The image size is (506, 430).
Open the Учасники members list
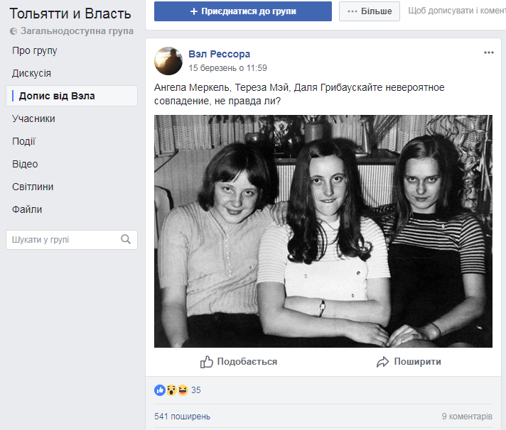pos(33,118)
